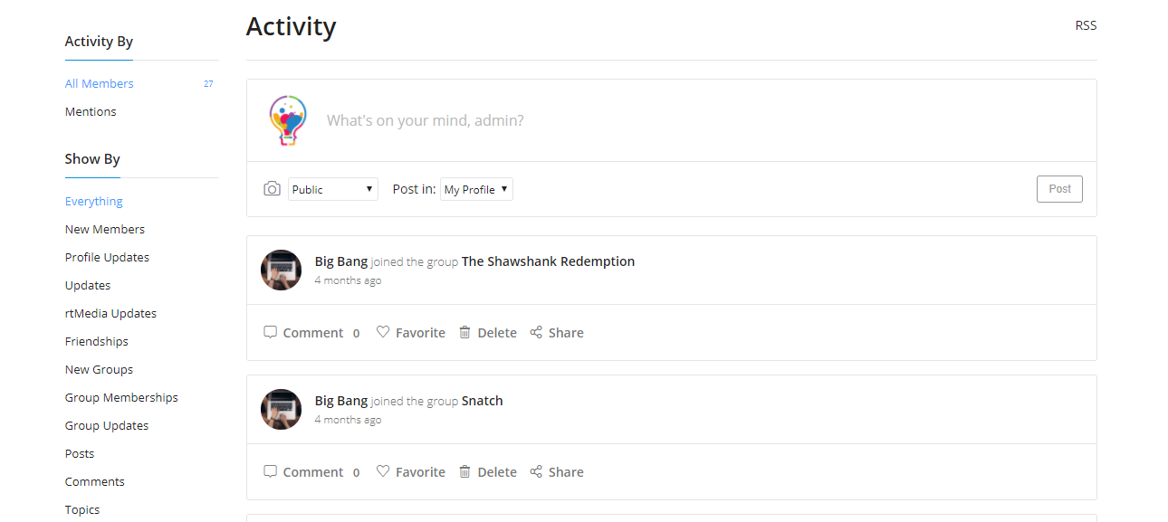Image resolution: width=1168 pixels, height=522 pixels.
Task: Show rtMedia Updates only
Action: click(x=110, y=313)
